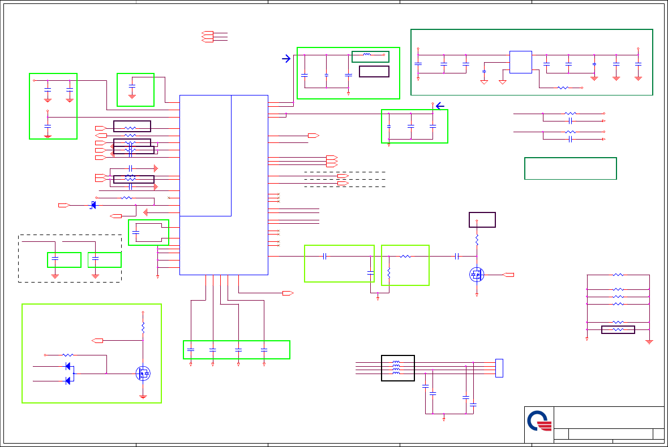Click the empty purple box under the inductor
This screenshot has height=447, width=668.
pyautogui.click(x=374, y=71)
